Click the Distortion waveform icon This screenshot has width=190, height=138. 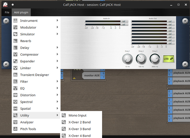pos(15,95)
